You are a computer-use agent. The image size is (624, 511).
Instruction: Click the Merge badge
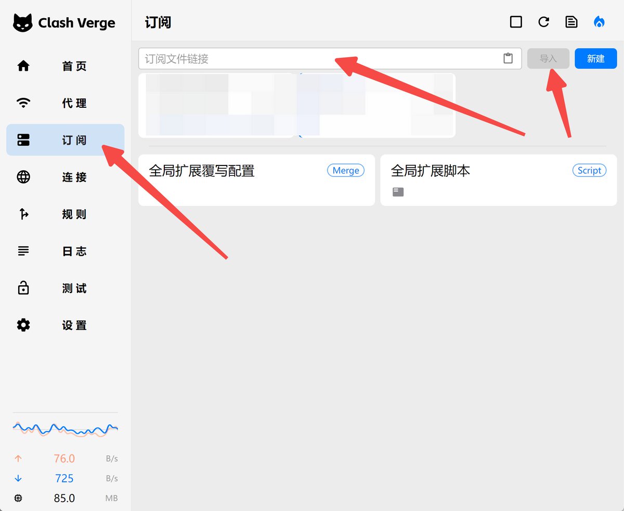(x=346, y=170)
